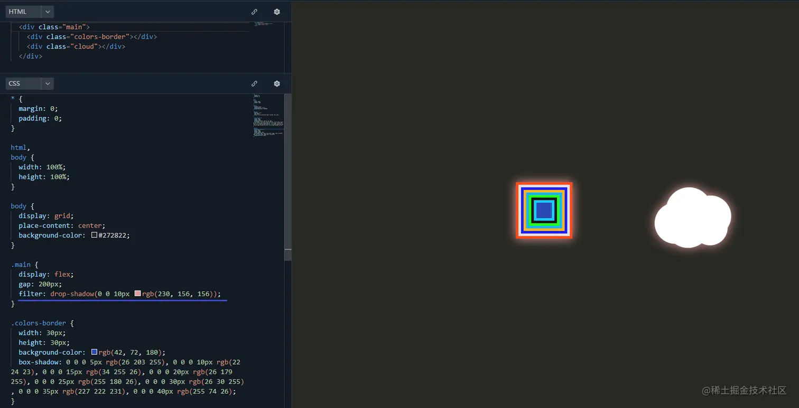Open HTML panel settings gear

click(277, 12)
